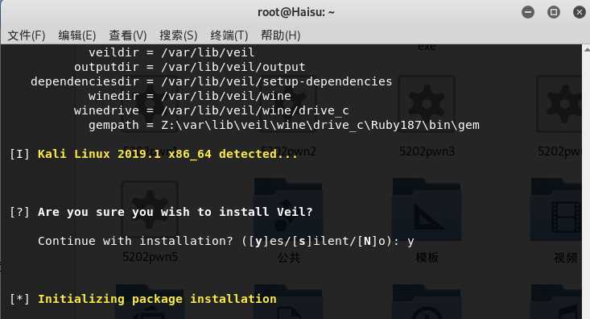Open the 查看(V) menu
590x319 pixels.
(127, 35)
